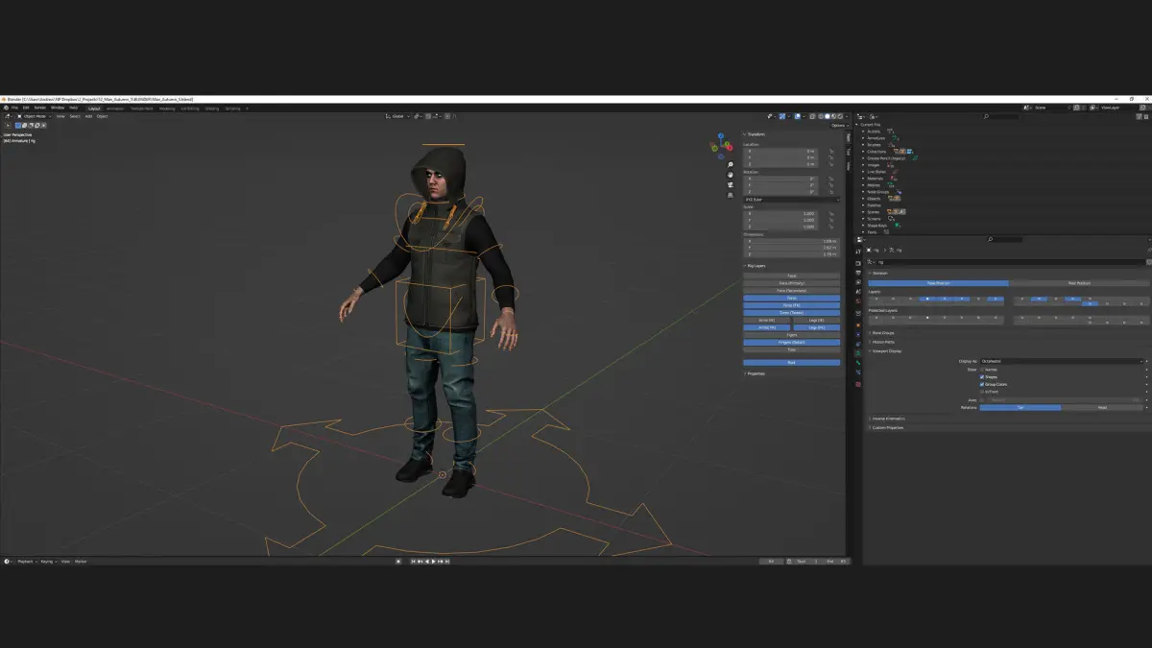This screenshot has height=648, width=1152.
Task: Open Object properties orange square tab
Action: click(x=858, y=324)
